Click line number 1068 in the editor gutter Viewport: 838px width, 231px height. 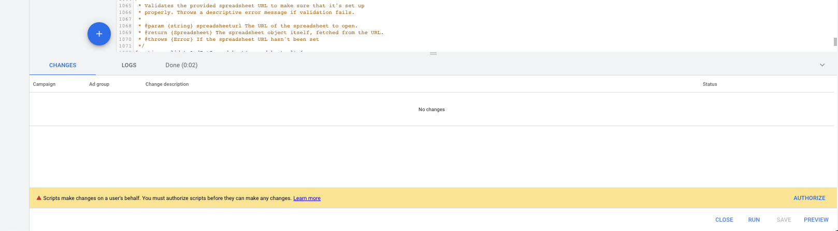(x=125, y=26)
